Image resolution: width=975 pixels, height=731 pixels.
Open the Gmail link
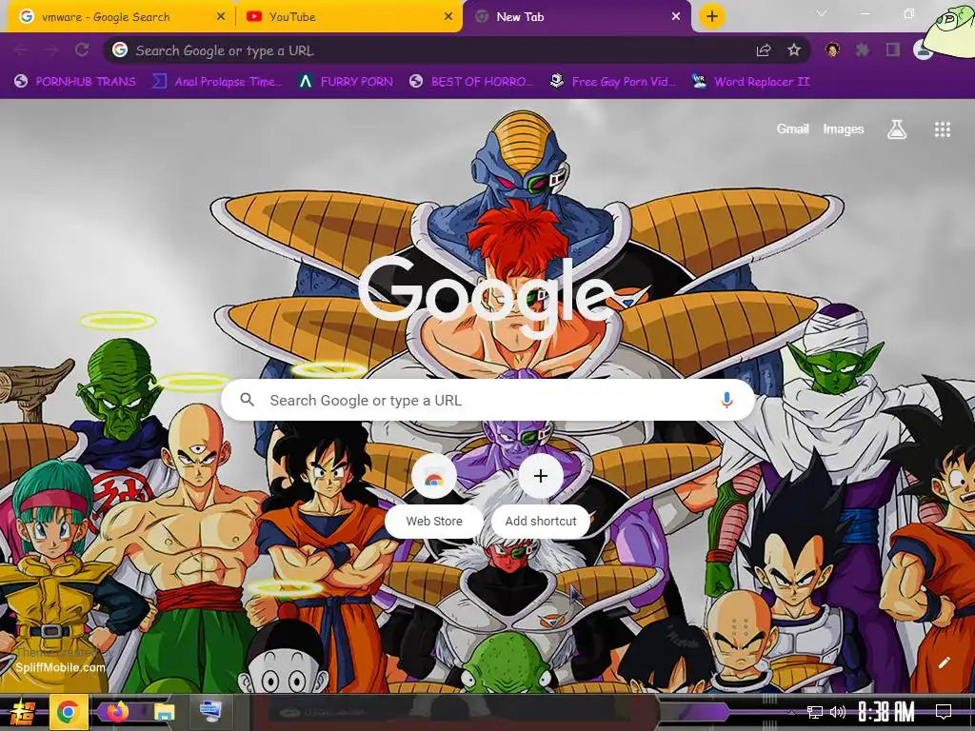tap(792, 128)
